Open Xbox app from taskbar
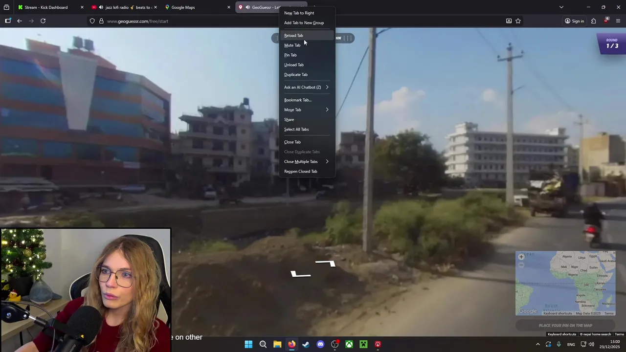Image resolution: width=626 pixels, height=352 pixels. 349,344
